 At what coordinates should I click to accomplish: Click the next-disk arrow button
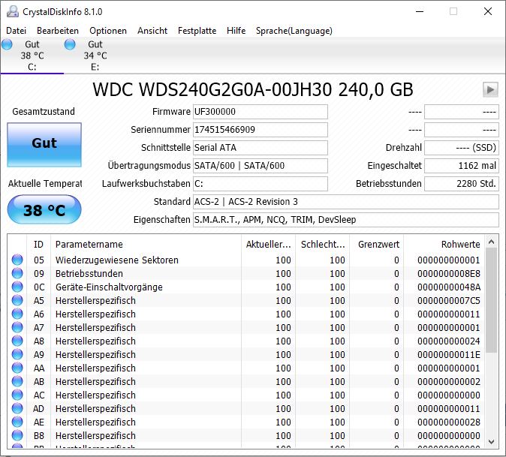click(x=490, y=89)
